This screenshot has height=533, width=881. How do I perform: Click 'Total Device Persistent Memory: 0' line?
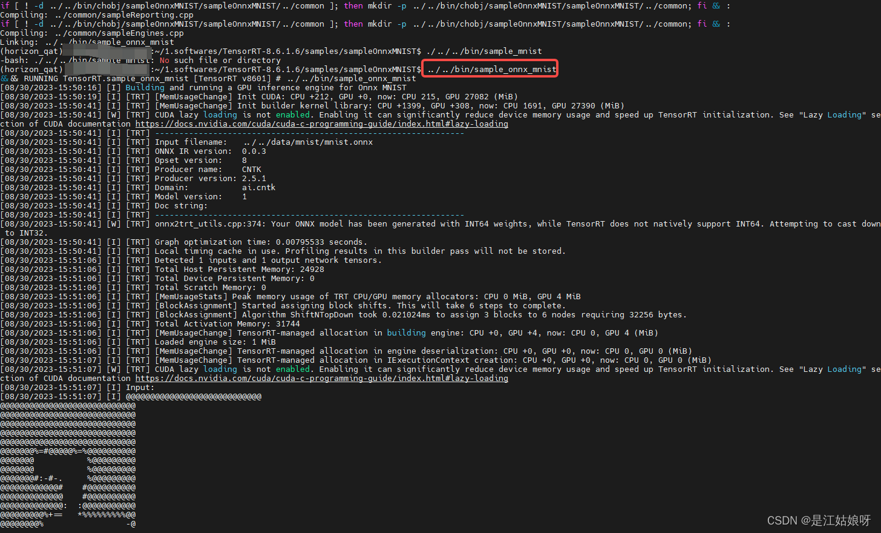click(157, 279)
